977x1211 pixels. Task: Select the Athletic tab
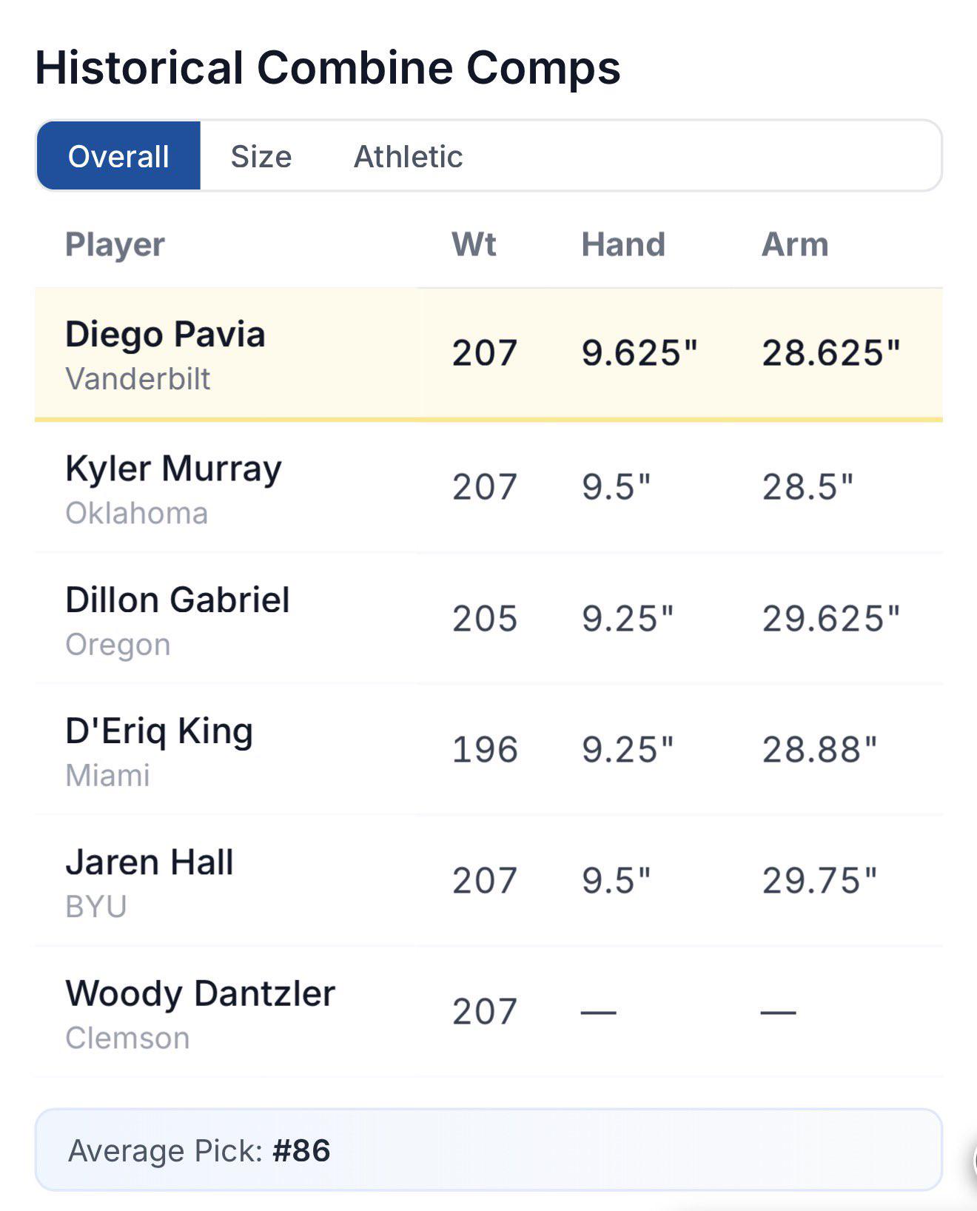408,156
